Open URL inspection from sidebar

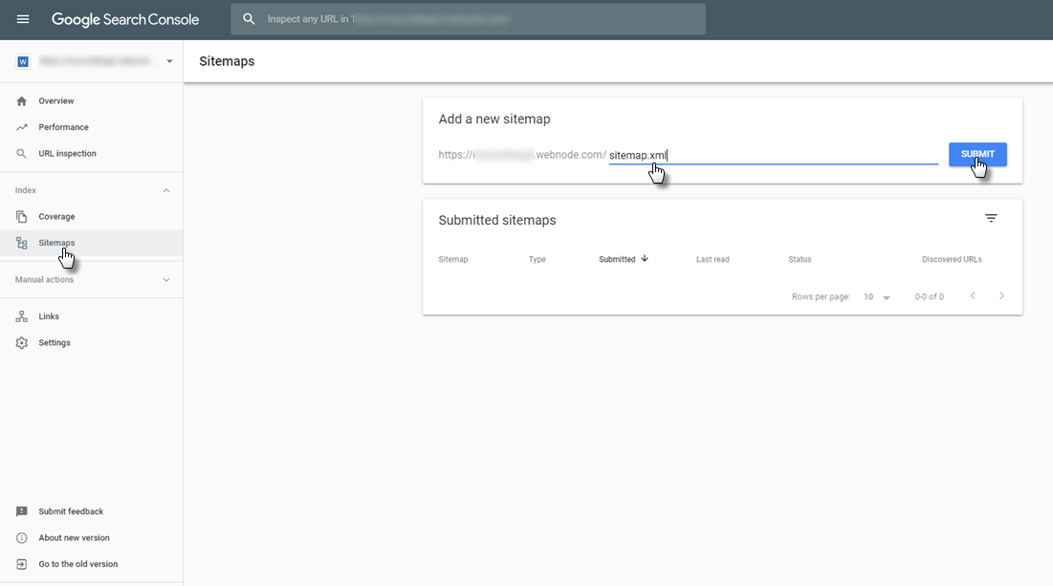point(67,154)
